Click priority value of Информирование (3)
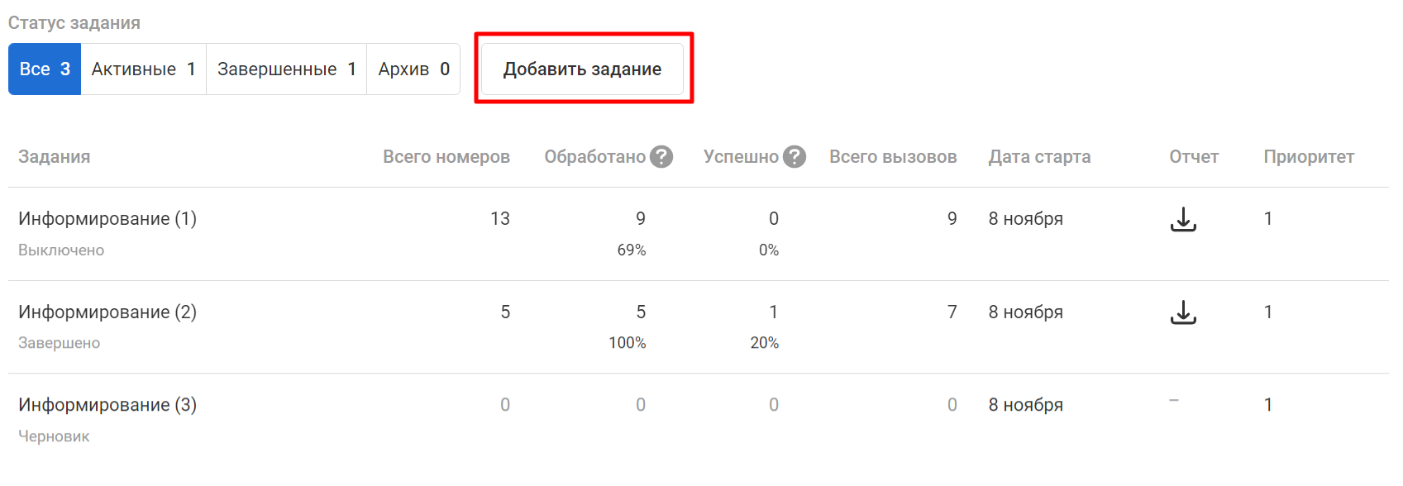The height and width of the screenshot is (486, 1403). 1268,405
